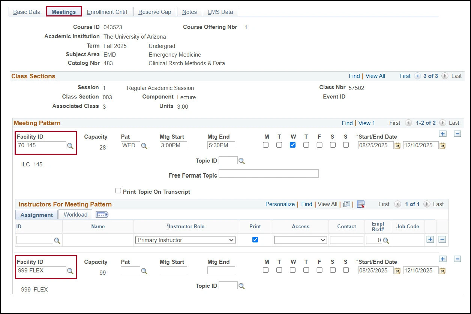Click Personalize link for instructors grid
Image resolution: width=471 pixels, height=314 pixels.
click(x=280, y=204)
